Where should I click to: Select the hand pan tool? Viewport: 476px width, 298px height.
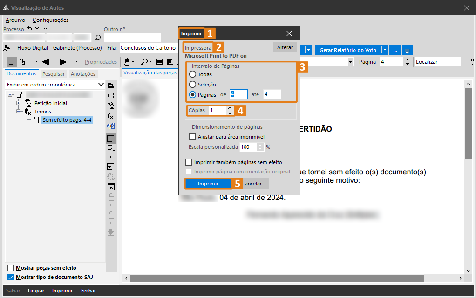coord(127,62)
